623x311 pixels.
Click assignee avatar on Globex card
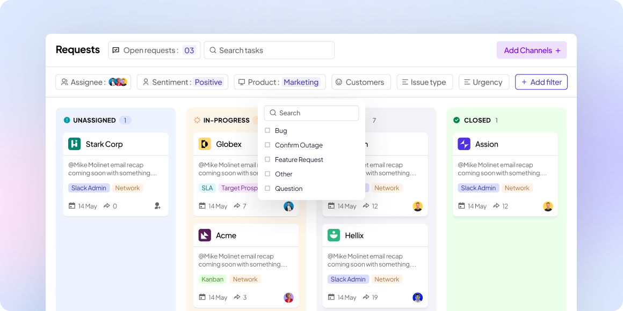tap(288, 206)
